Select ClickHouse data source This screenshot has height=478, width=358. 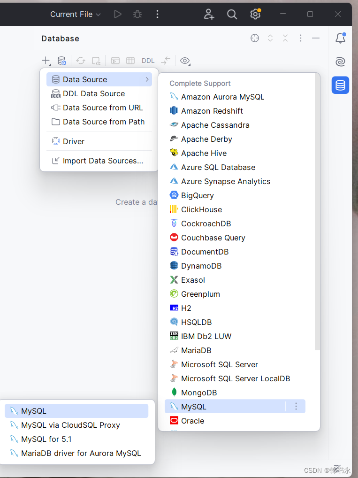[235, 209]
